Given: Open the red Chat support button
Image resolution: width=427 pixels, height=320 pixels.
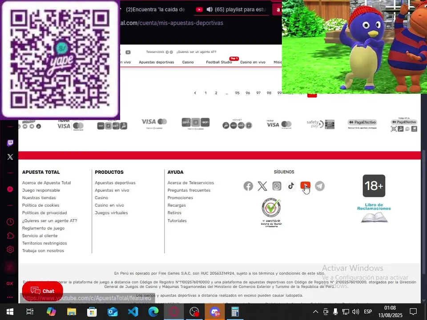Looking at the screenshot, I should 43,291.
